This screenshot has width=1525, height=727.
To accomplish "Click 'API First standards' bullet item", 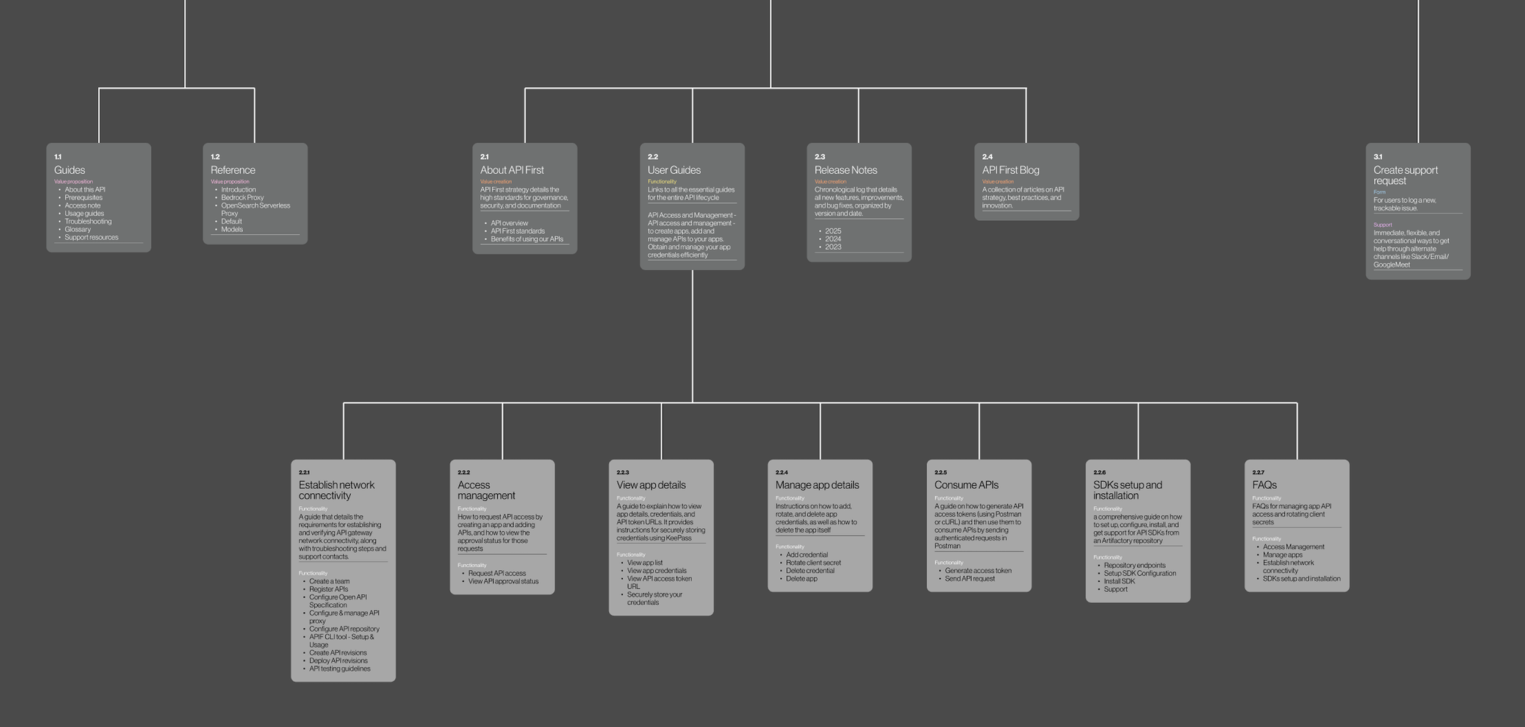I will coord(518,231).
